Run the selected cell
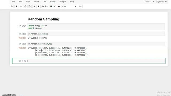Viewport: 171px width, 96px height. tap(45, 6)
